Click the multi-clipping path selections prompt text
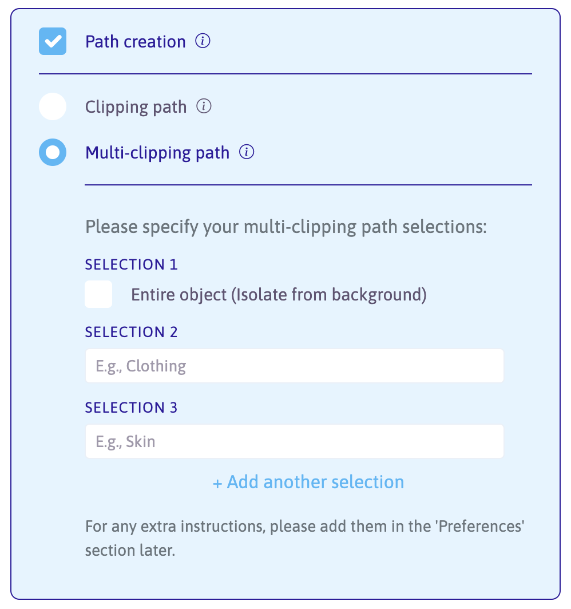This screenshot has height=609, width=571. 285,227
